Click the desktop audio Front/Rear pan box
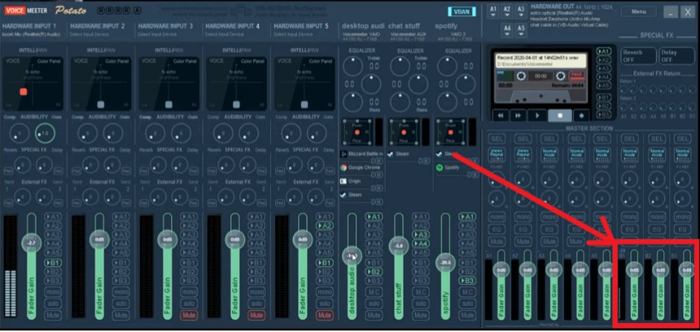The height and width of the screenshot is (332, 700). (x=357, y=132)
